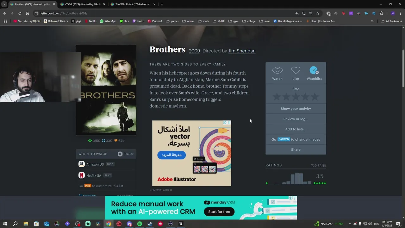Open the Windows notification center

pos(398,224)
